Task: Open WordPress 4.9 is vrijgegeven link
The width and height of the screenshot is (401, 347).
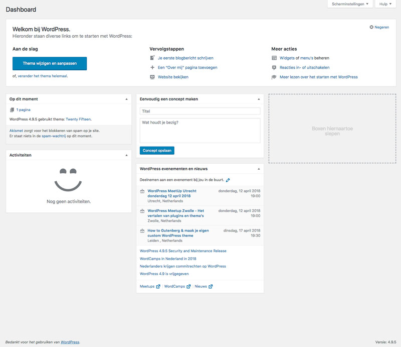Action: [x=164, y=274]
